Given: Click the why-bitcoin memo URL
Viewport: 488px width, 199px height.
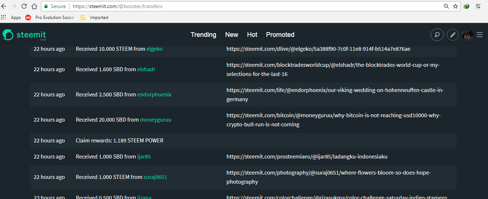Looking at the screenshot, I should point(334,120).
